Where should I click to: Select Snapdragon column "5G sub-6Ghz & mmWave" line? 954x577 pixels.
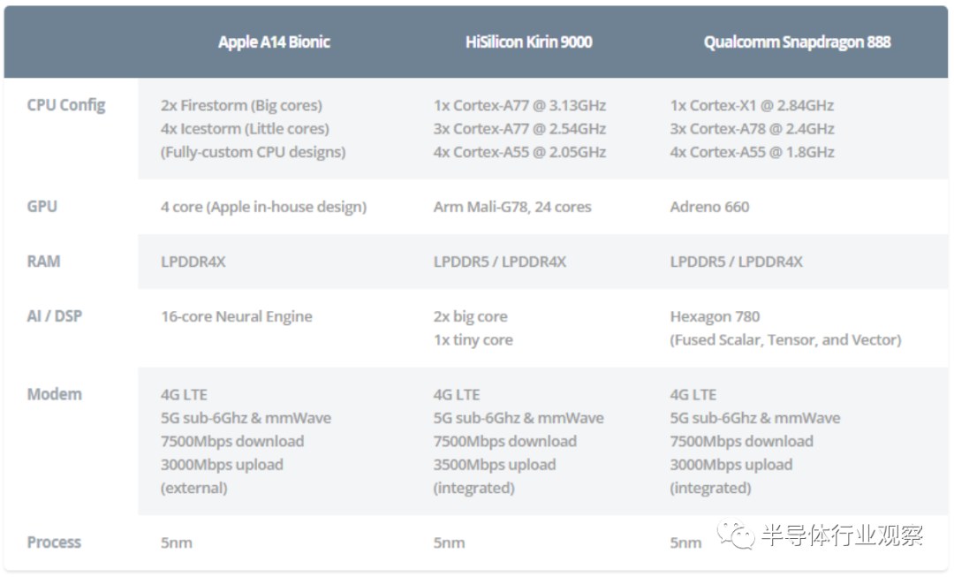click(755, 418)
